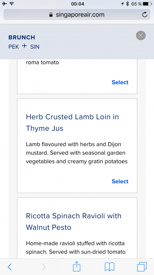The height and width of the screenshot is (275, 154).
Task: Tap the singaporeair.com address field
Action: point(77,15)
